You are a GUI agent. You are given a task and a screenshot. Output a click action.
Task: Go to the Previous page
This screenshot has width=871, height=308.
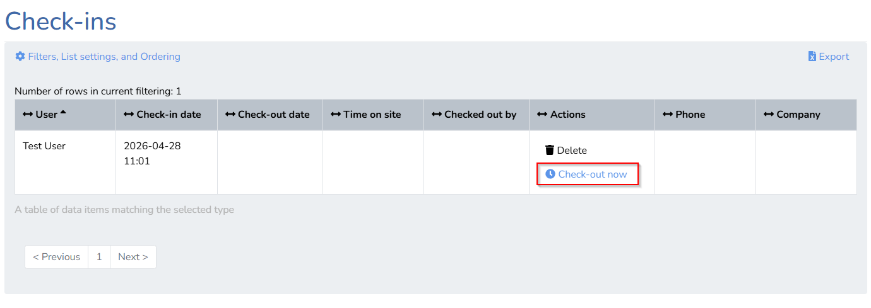click(x=57, y=257)
